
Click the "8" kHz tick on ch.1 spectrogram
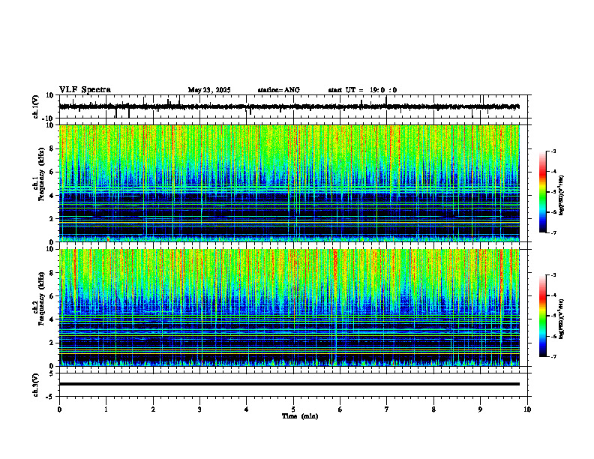(52, 148)
